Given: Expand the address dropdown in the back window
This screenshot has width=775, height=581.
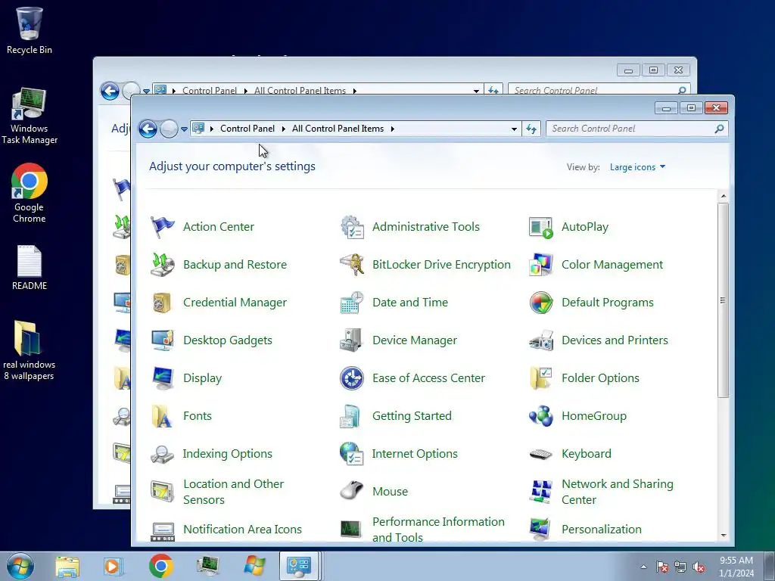Looking at the screenshot, I should [x=476, y=91].
